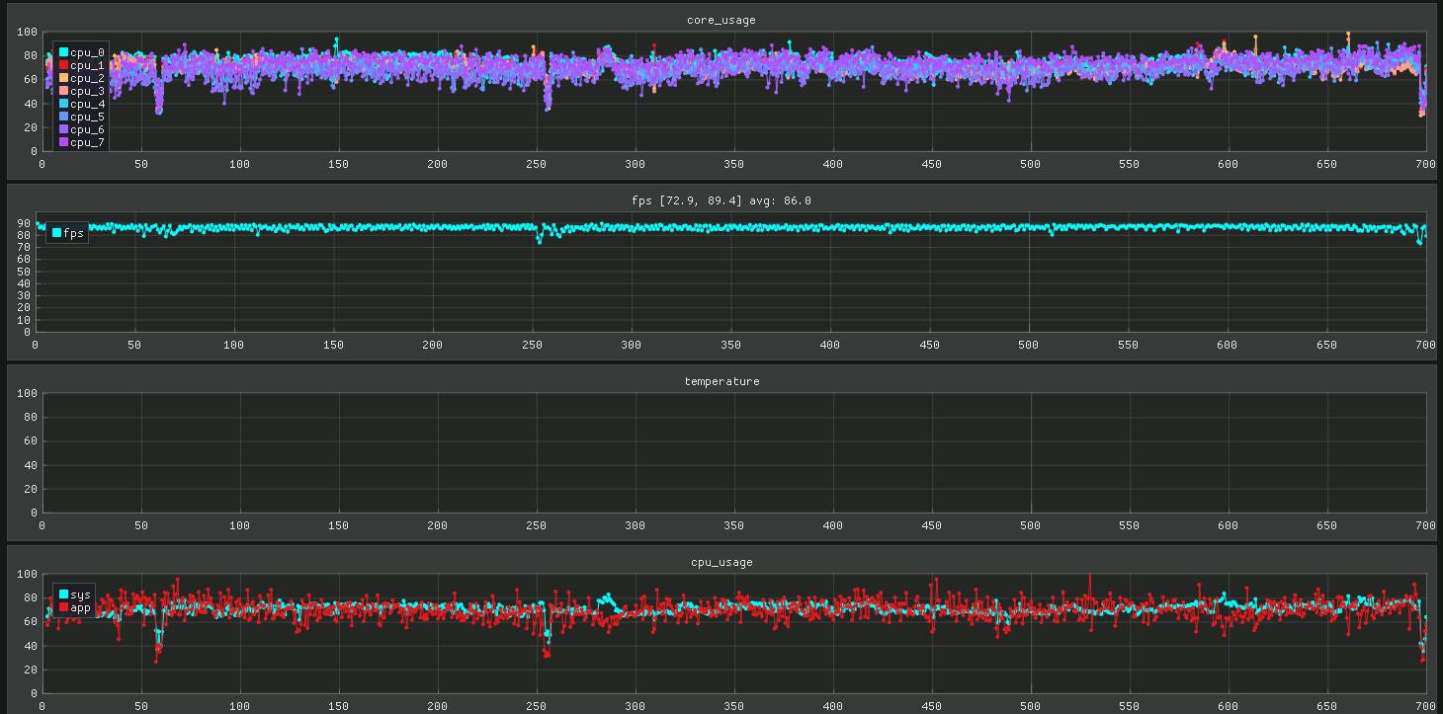Image resolution: width=1443 pixels, height=714 pixels.
Task: Click the cyan fps legend marker
Action: (x=56, y=233)
